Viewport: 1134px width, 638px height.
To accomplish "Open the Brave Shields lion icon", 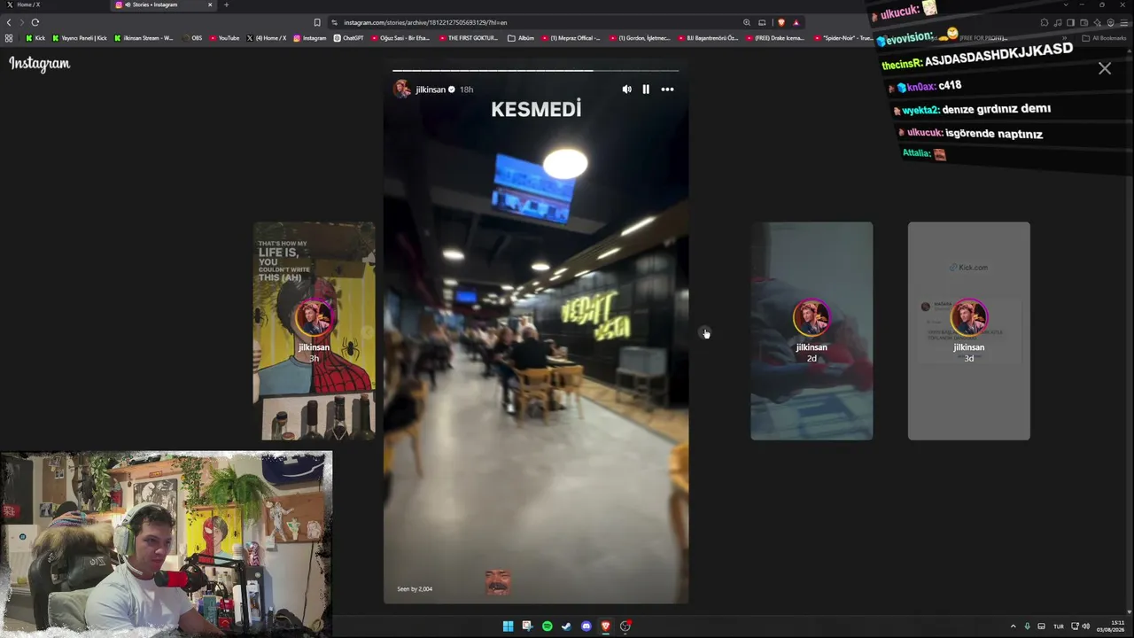I will click(x=781, y=22).
